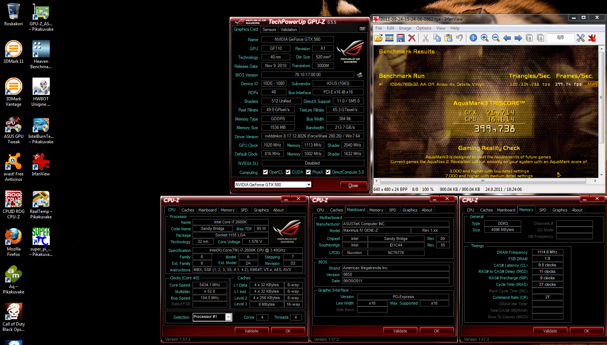The image size is (607, 345).
Task: Switch to the Graphics tab in the Memory CPU-Z window
Action: click(x=560, y=210)
